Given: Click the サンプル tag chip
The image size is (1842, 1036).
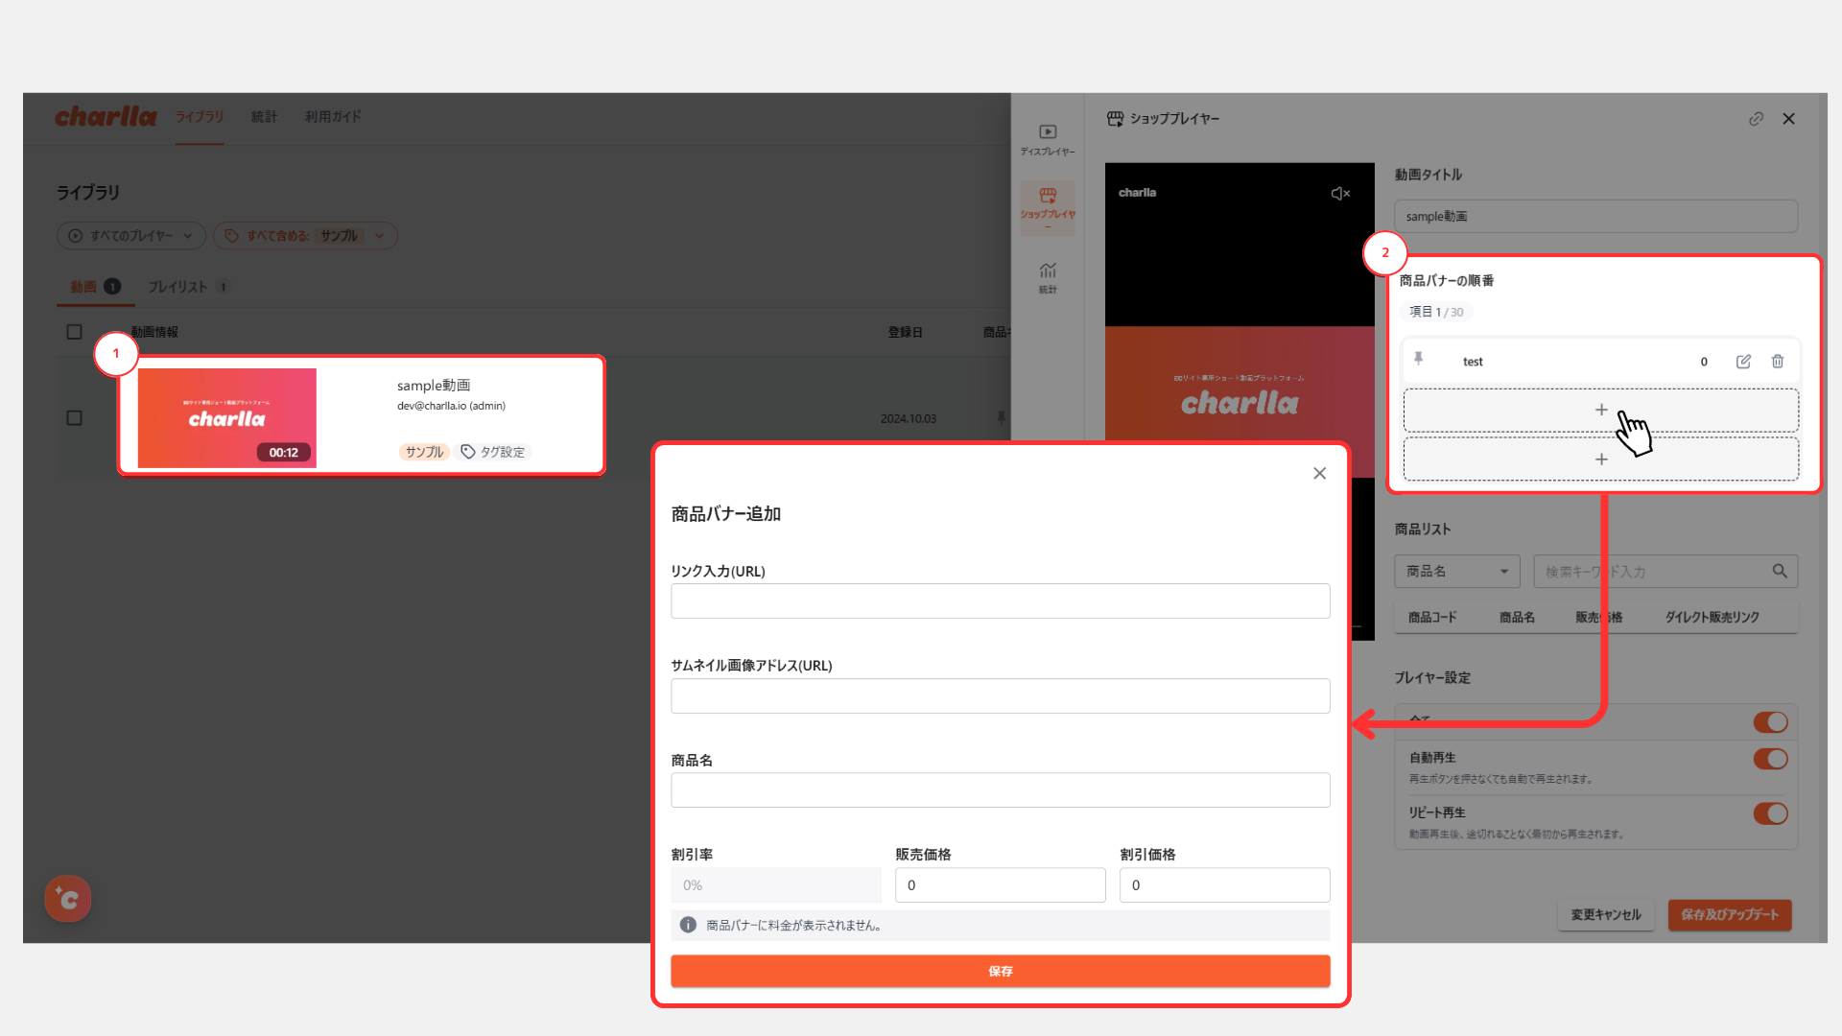Looking at the screenshot, I should pos(424,452).
